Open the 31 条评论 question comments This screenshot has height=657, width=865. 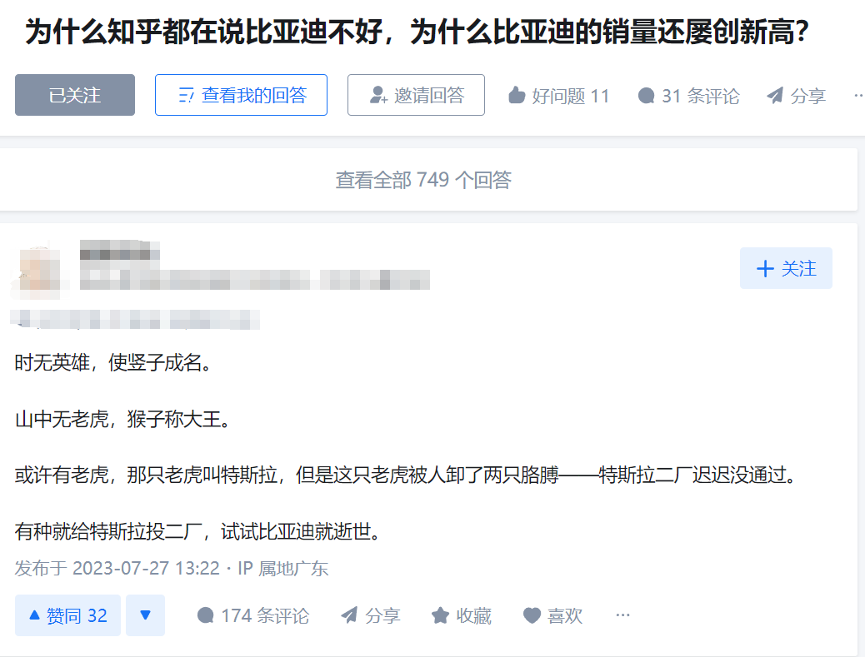[x=688, y=96]
